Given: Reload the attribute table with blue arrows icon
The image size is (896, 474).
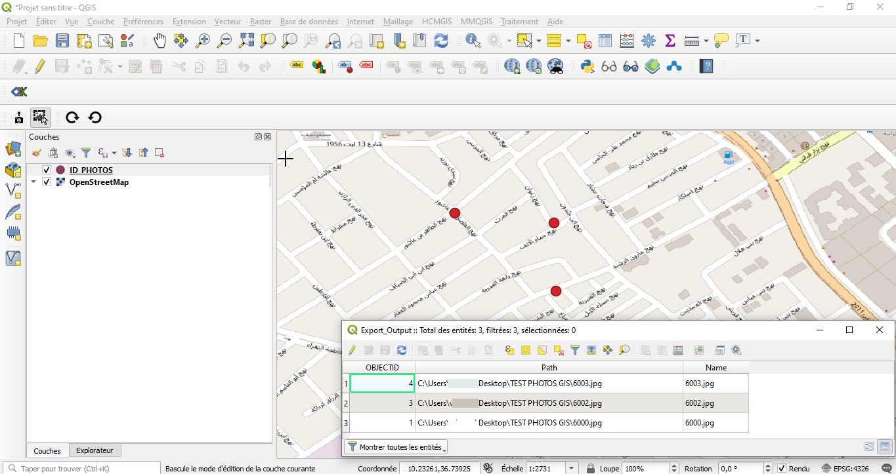Looking at the screenshot, I should [x=402, y=351].
